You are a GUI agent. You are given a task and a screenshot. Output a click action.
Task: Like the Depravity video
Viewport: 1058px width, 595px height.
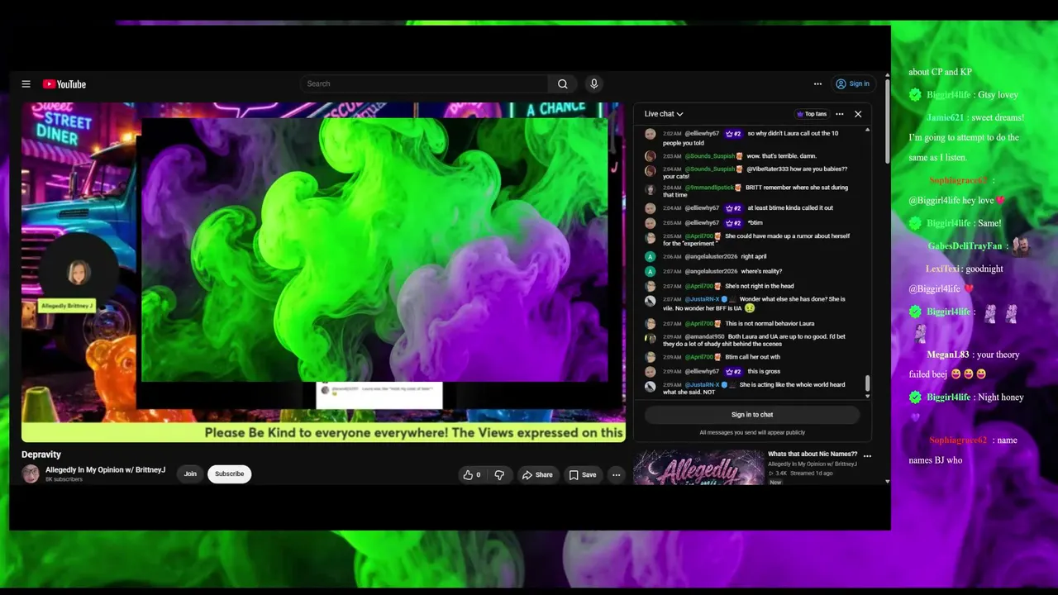click(x=472, y=474)
